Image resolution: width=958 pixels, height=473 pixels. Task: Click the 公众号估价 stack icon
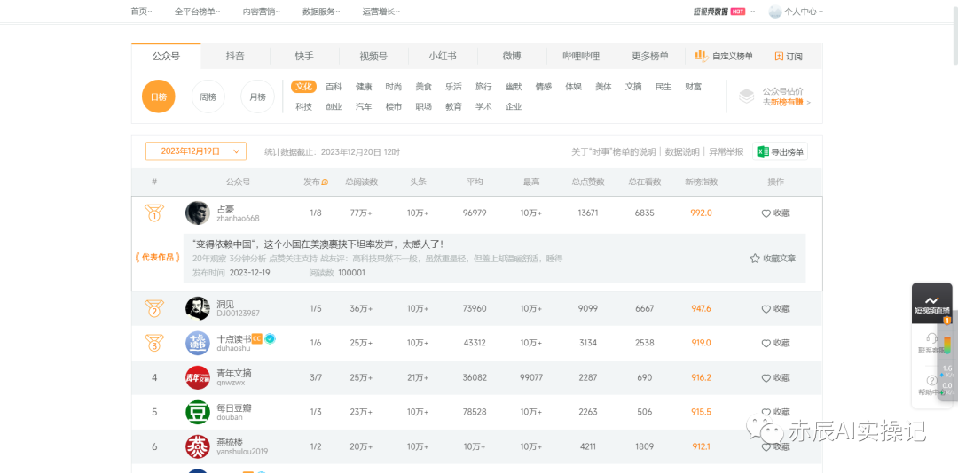click(x=747, y=97)
